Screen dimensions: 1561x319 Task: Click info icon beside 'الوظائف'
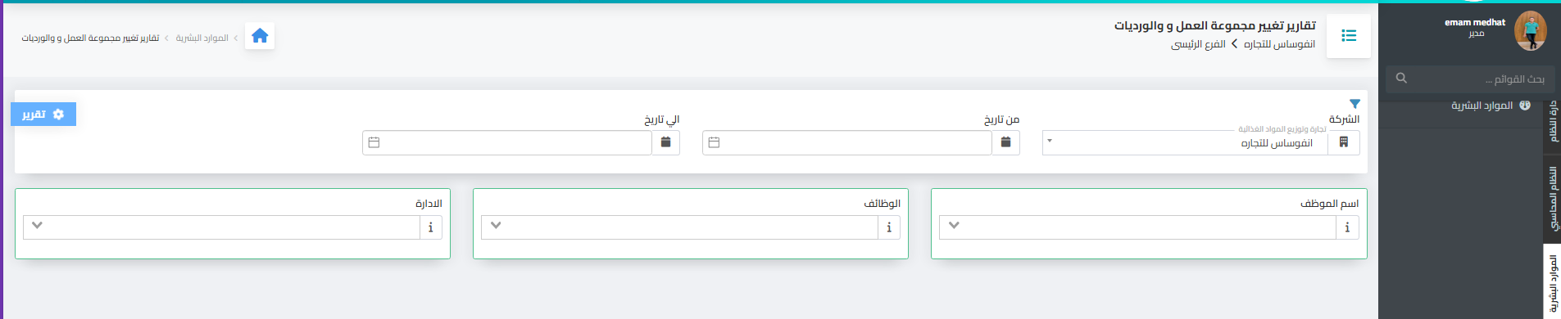(889, 227)
